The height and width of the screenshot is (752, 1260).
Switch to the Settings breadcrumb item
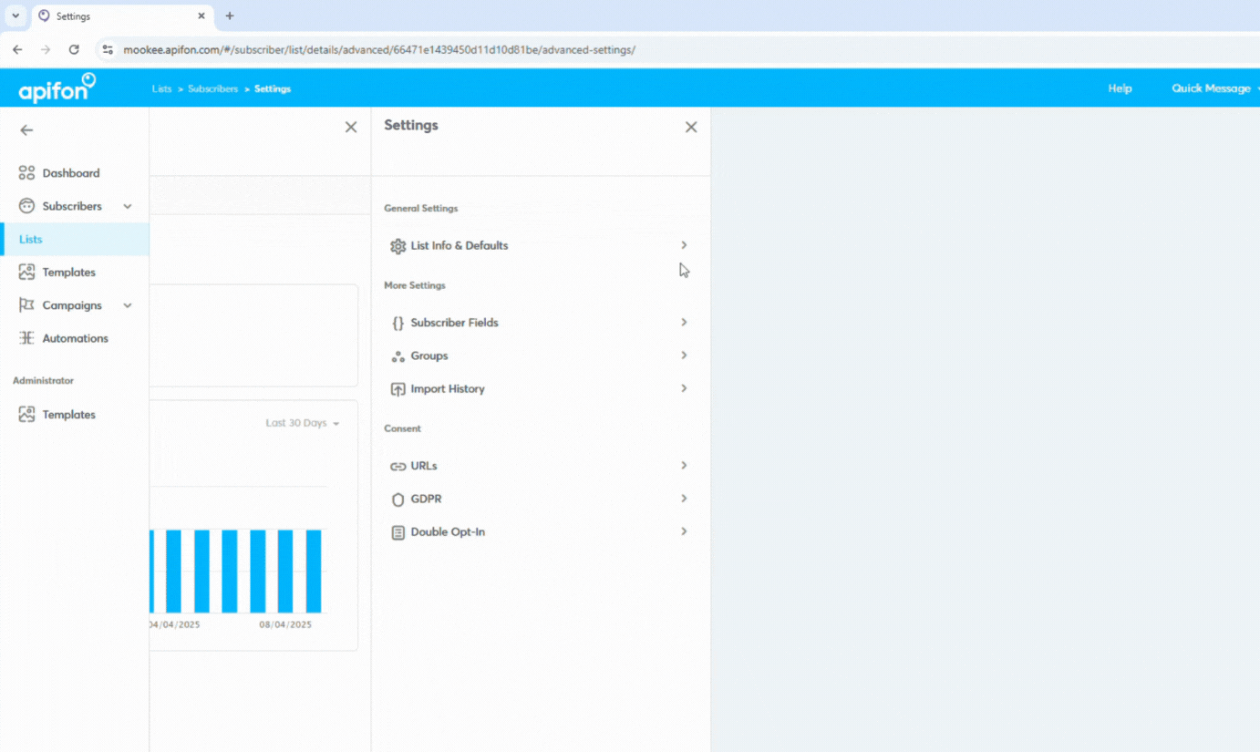pos(270,88)
